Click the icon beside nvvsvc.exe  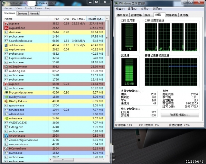(6, 153)
